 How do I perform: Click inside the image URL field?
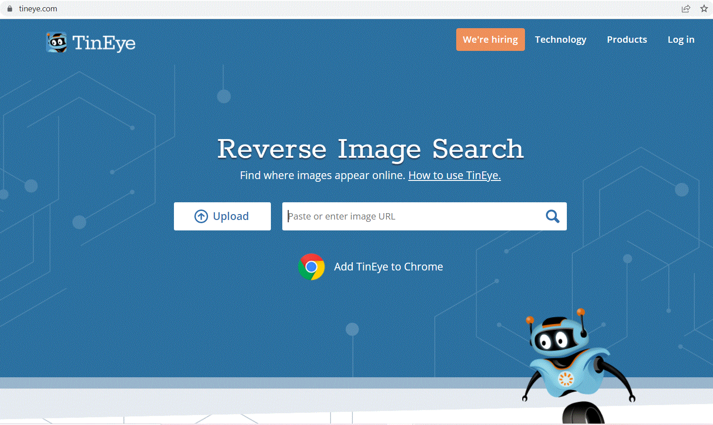(410, 216)
